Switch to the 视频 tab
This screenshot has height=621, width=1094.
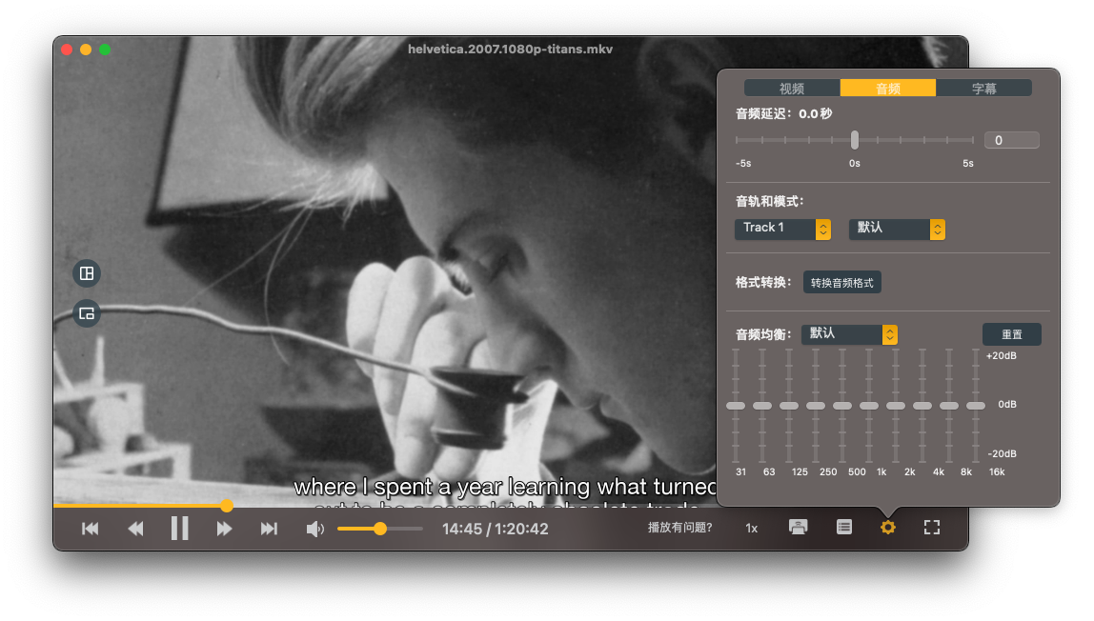pyautogui.click(x=792, y=88)
